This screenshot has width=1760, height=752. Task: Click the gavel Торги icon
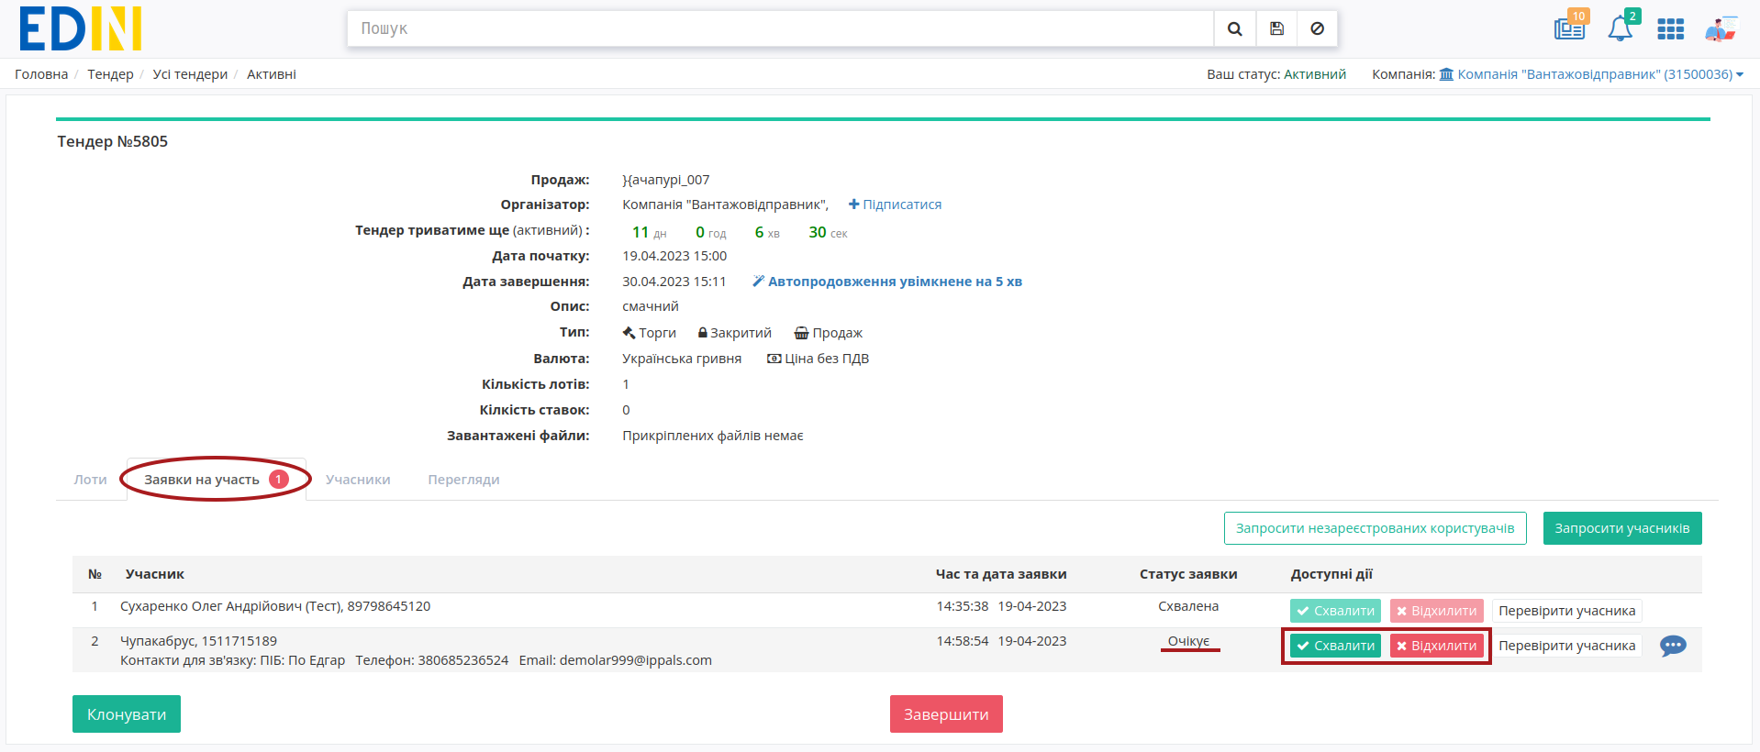pos(629,333)
